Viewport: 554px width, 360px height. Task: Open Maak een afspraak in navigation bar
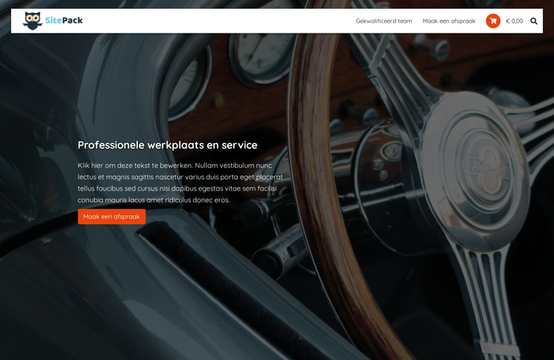pyautogui.click(x=449, y=21)
